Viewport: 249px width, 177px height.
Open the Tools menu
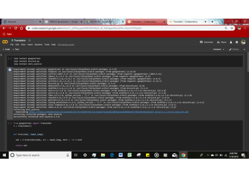[47, 44]
